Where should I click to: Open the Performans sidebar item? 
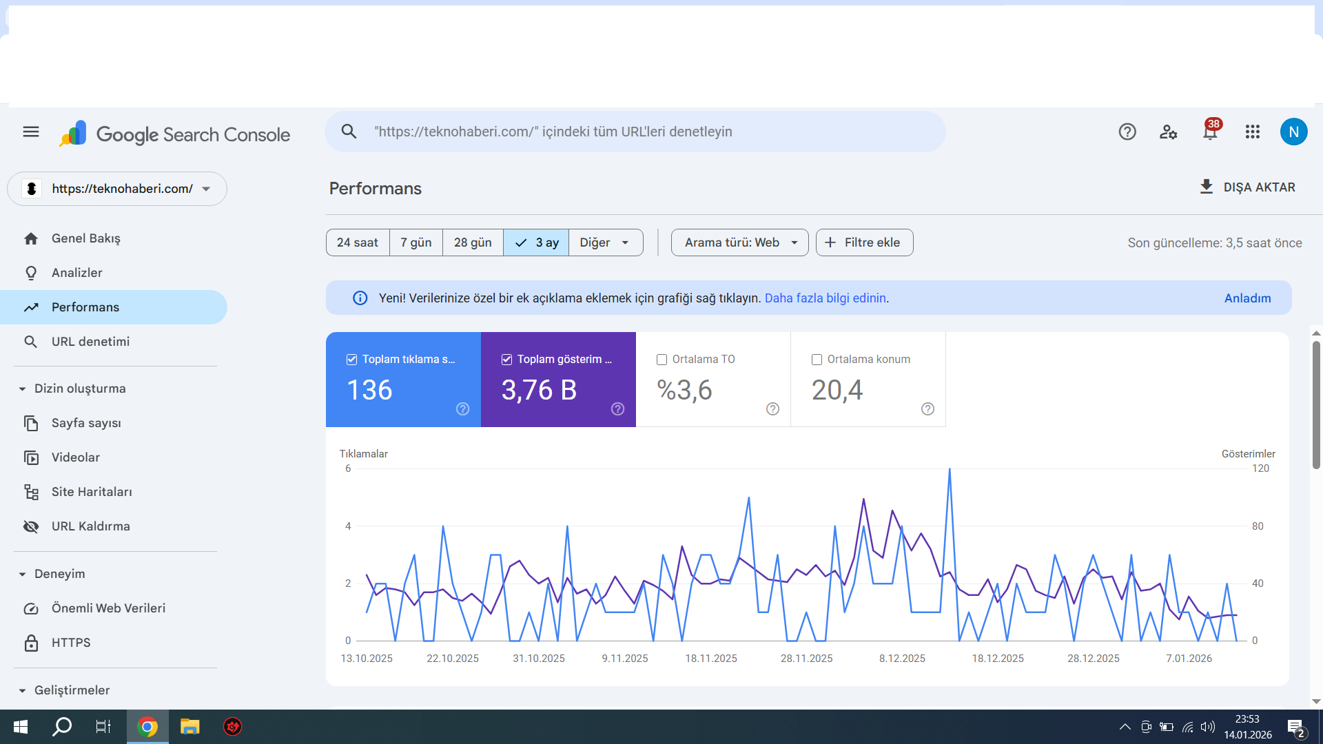114,307
